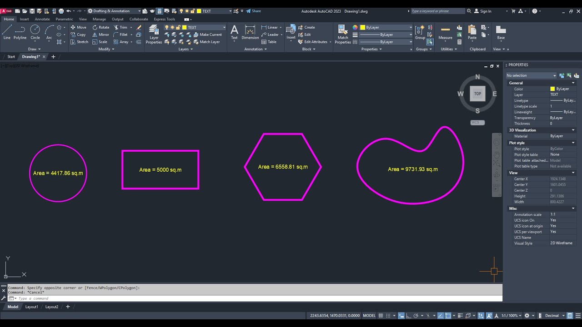Select the Polyline tool

point(20,32)
